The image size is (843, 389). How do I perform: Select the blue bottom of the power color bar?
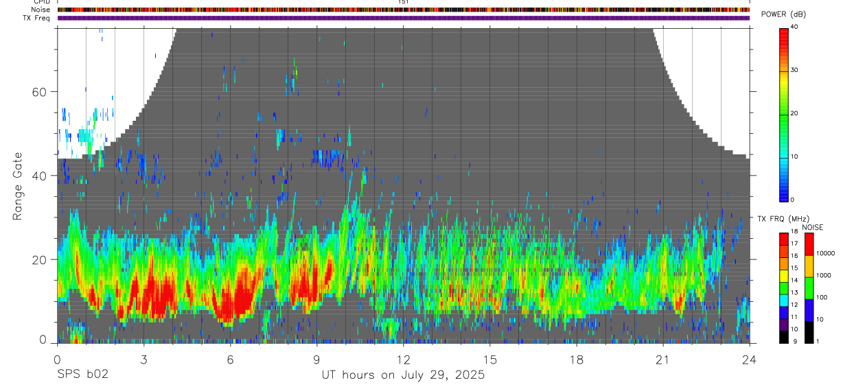tap(783, 193)
